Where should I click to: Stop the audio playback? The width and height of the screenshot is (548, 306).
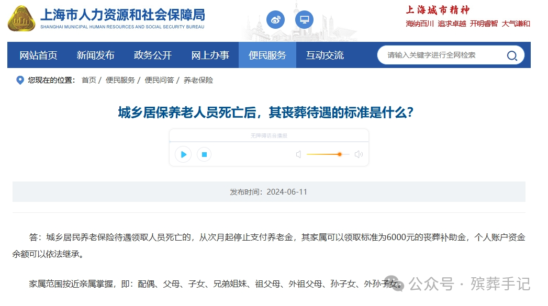204,154
